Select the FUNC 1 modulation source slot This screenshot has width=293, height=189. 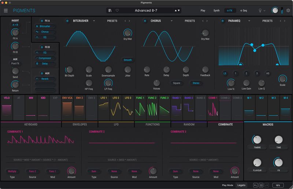point(140,108)
